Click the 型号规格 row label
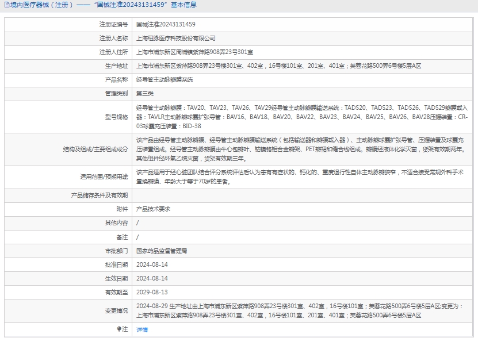Screen dimensions: 478x338 pyautogui.click(x=116, y=117)
